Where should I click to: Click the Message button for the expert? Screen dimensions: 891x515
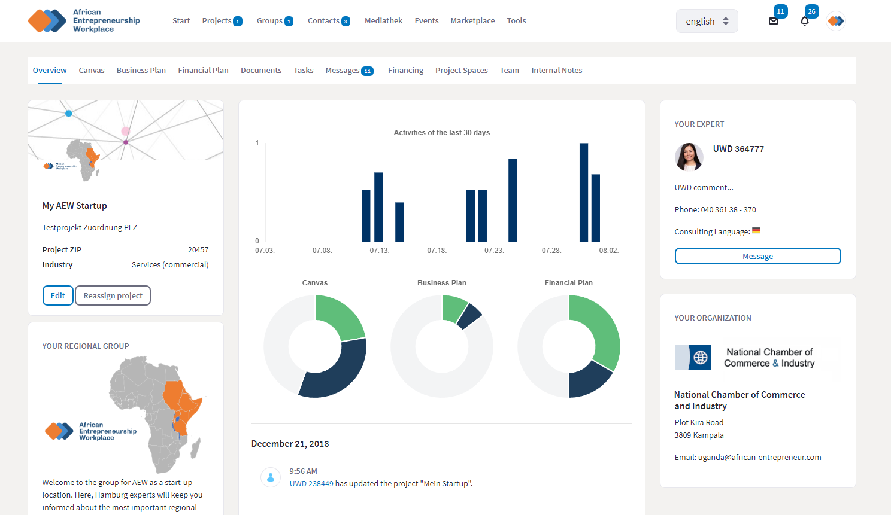[757, 256]
